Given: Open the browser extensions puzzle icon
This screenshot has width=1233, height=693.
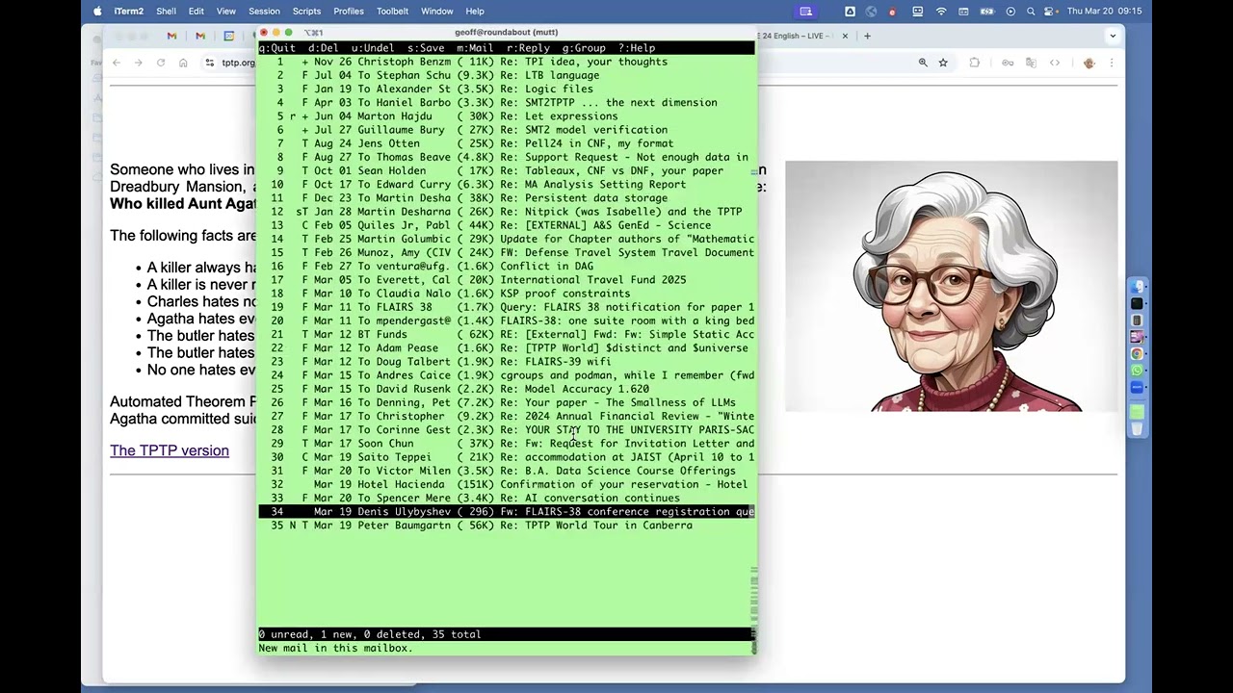Looking at the screenshot, I should [975, 63].
